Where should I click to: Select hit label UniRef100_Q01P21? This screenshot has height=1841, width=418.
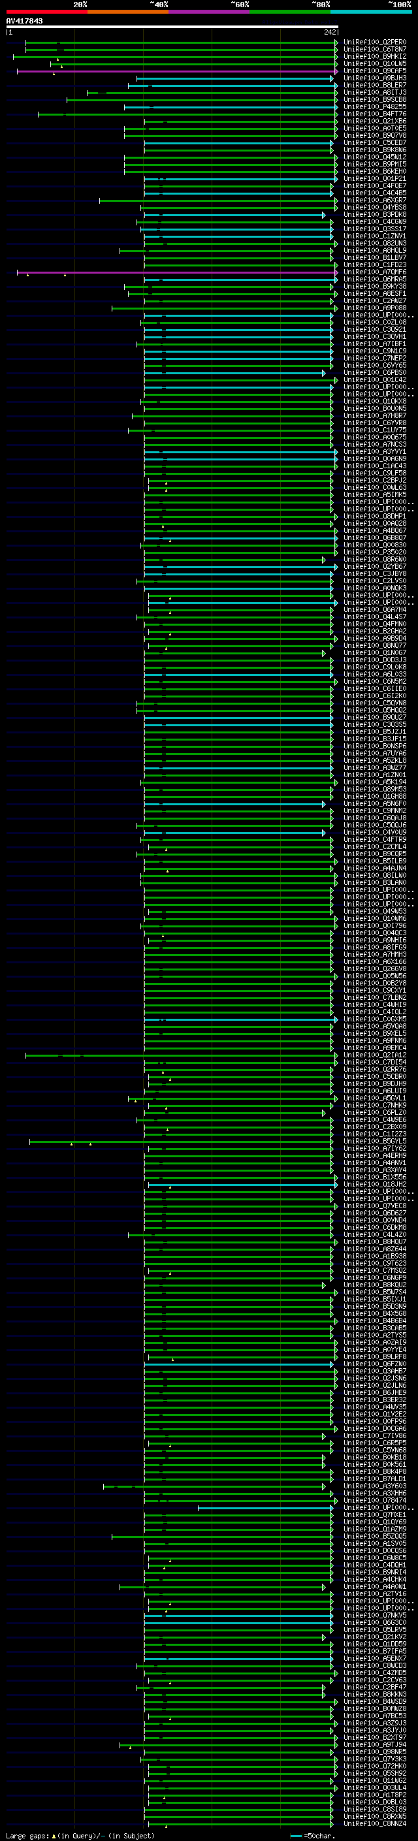[x=374, y=179]
